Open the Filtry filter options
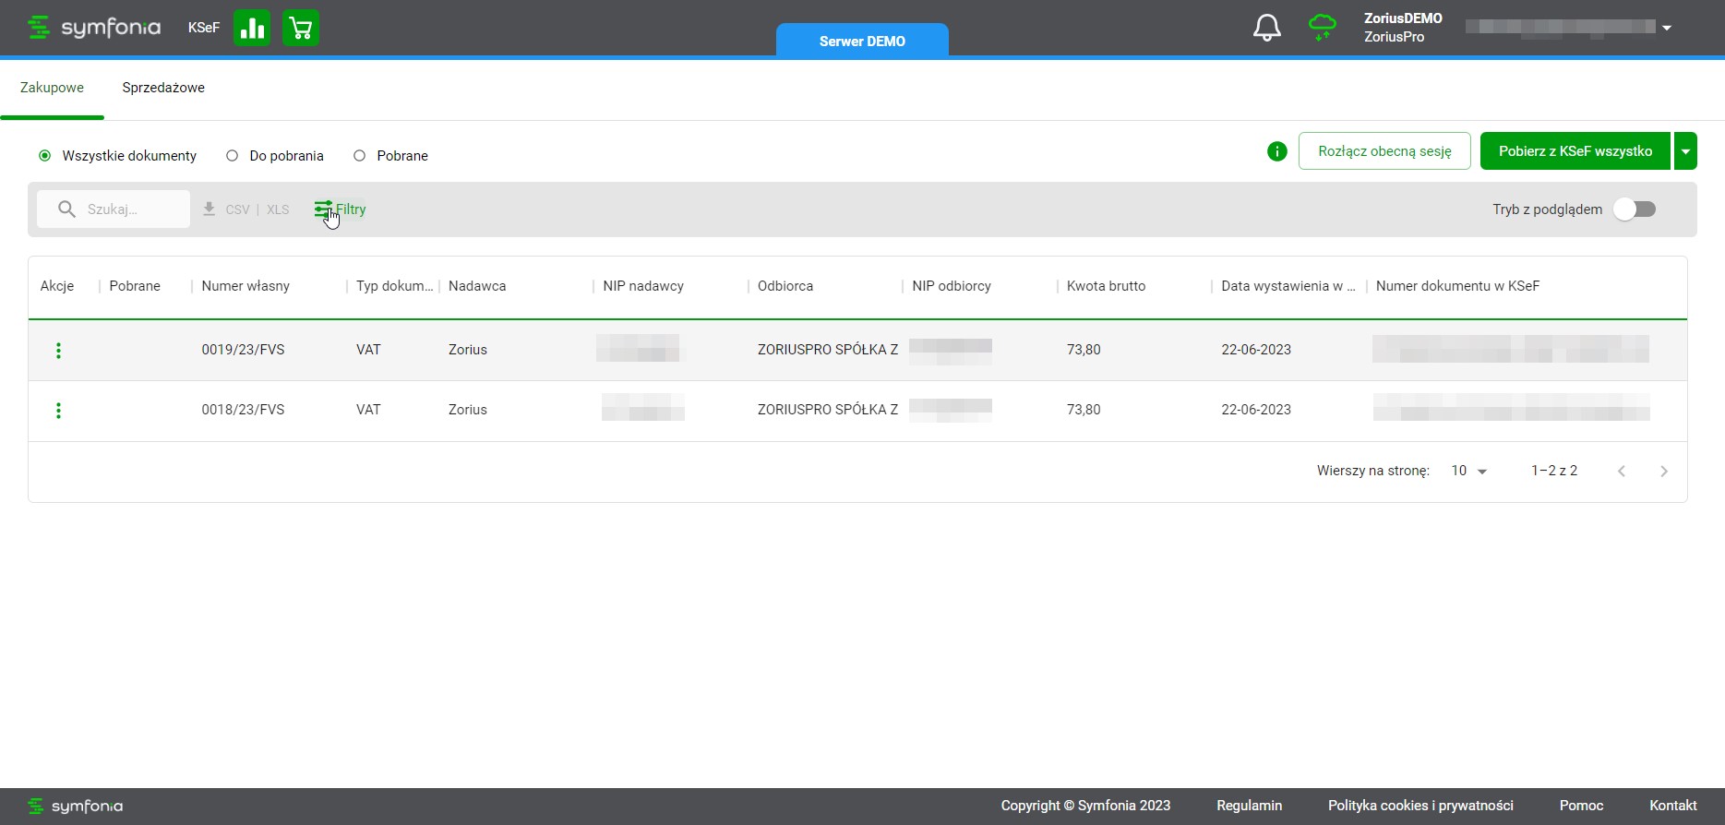 [x=341, y=209]
